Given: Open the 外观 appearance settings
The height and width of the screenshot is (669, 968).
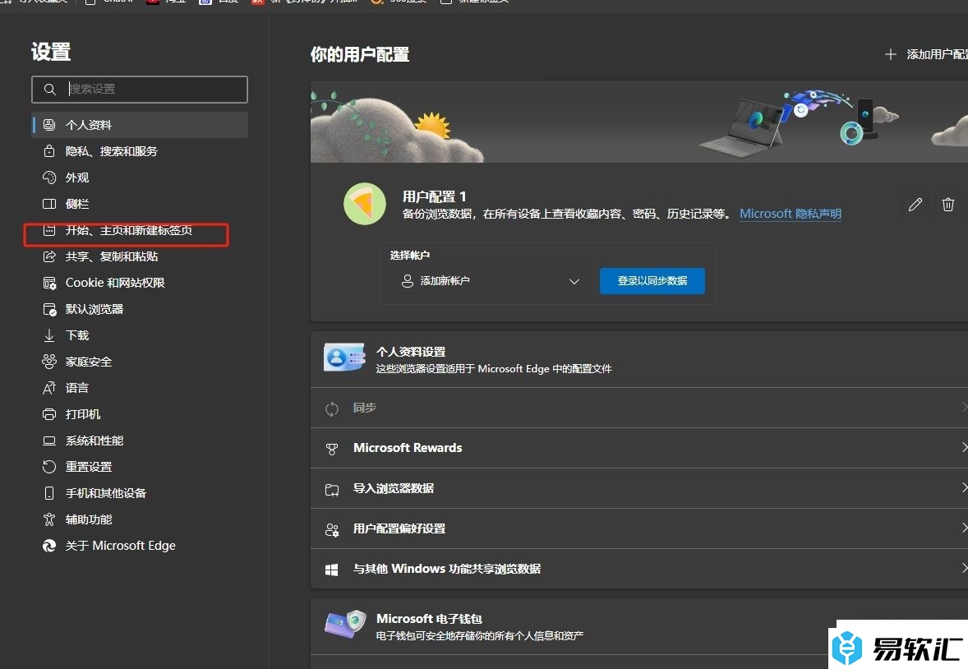Looking at the screenshot, I should pyautogui.click(x=141, y=178).
